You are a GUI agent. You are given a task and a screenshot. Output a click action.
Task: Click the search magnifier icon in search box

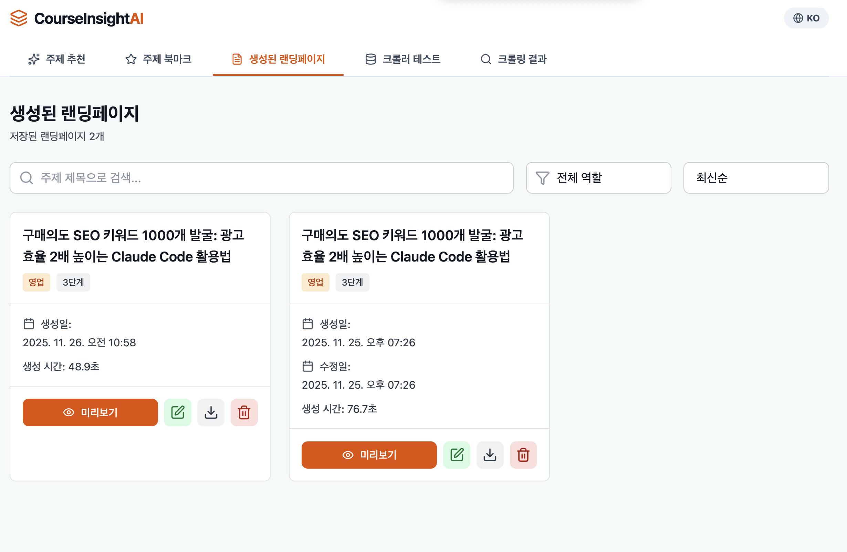click(26, 178)
